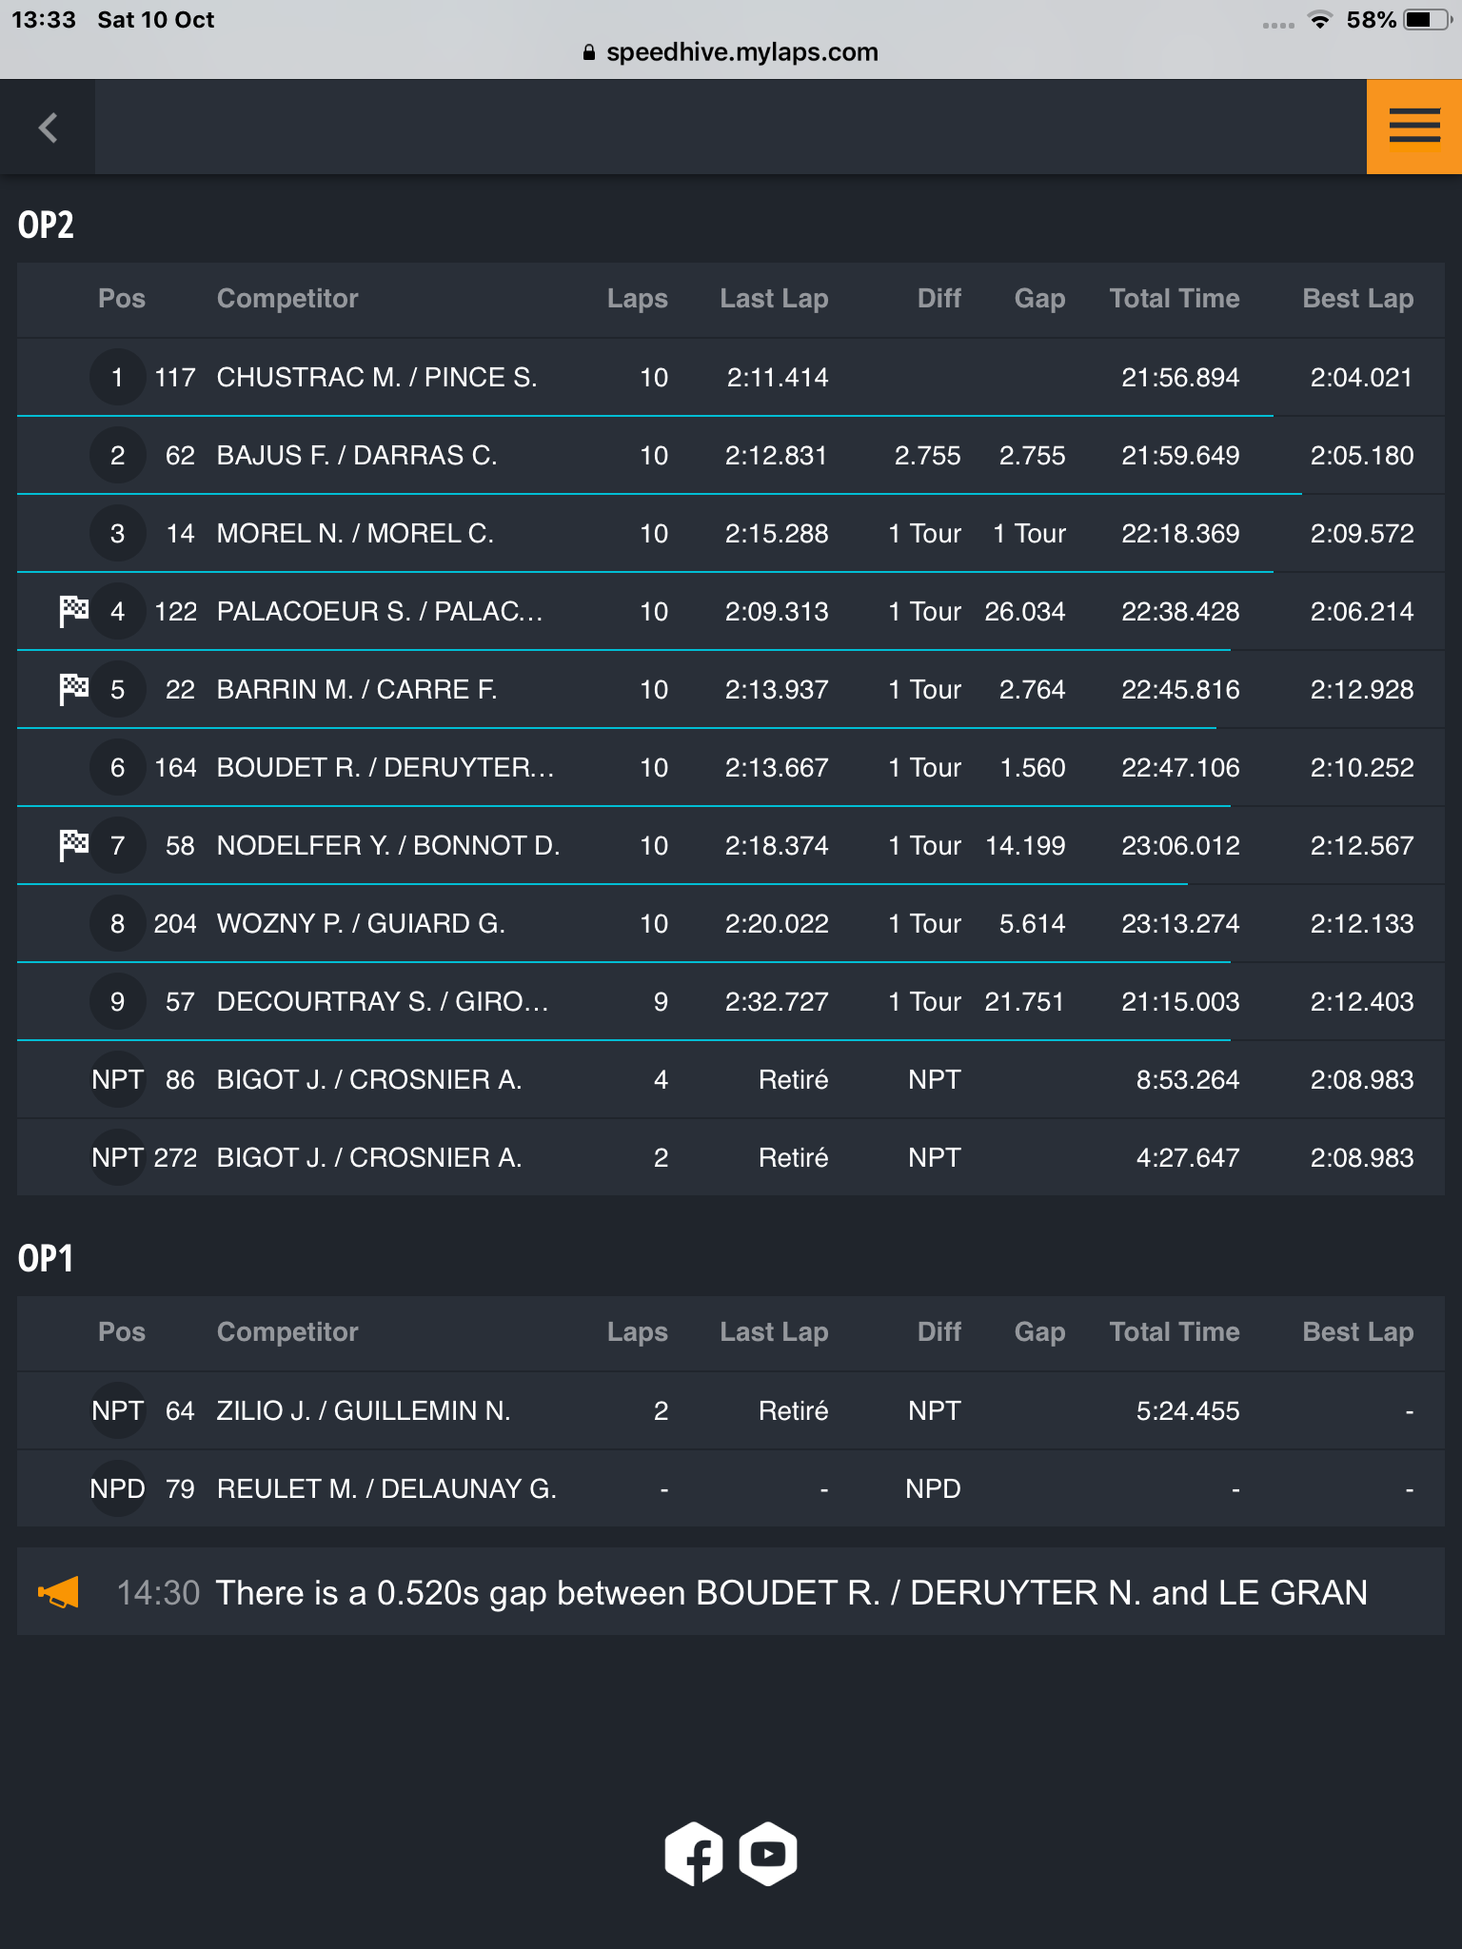Open the Facebook hexagon icon
This screenshot has width=1462, height=1949.
click(x=694, y=1853)
